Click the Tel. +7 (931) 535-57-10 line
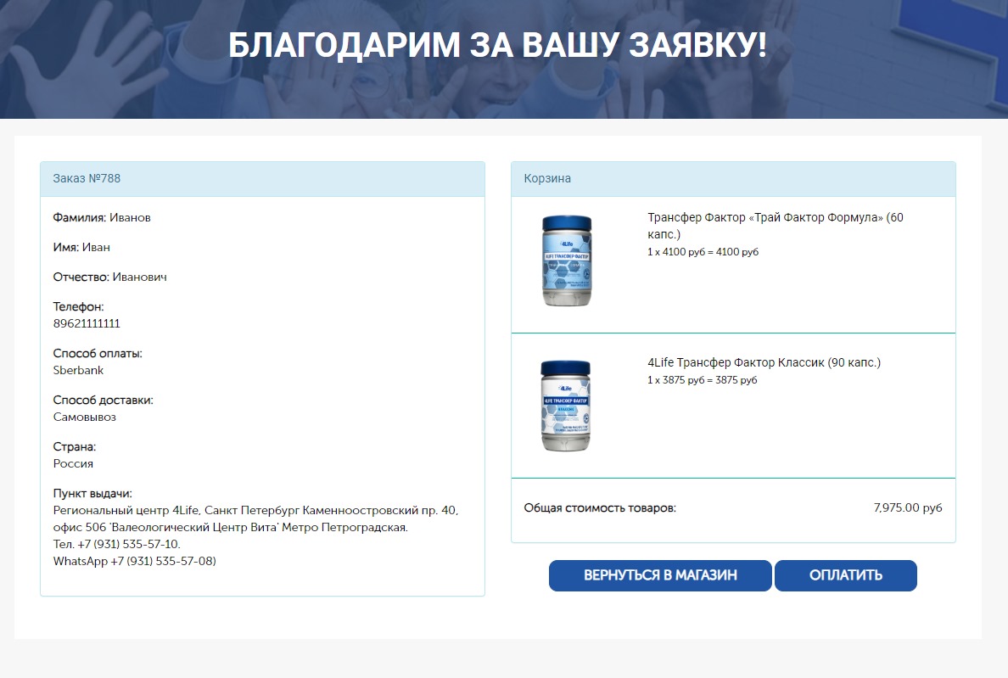This screenshot has width=1008, height=678. [117, 544]
